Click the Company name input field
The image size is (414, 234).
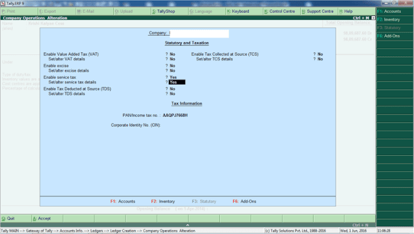pyautogui.click(x=199, y=33)
